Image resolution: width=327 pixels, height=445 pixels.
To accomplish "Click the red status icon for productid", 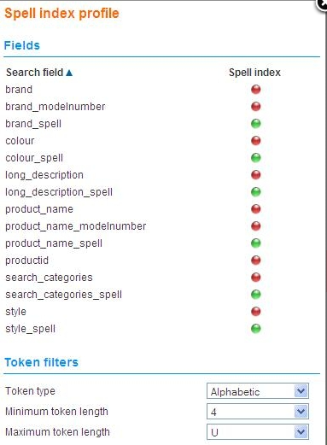I will pos(255,261).
